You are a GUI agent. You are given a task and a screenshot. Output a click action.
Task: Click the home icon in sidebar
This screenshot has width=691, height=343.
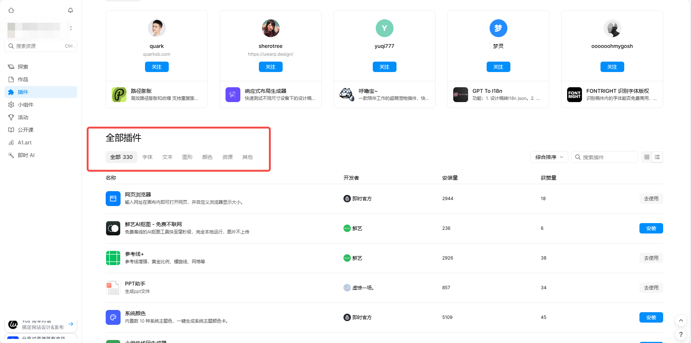point(11,10)
